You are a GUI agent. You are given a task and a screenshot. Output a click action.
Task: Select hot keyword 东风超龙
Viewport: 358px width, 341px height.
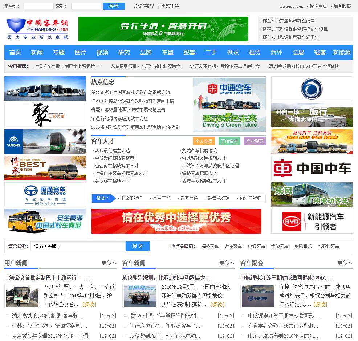click(303, 247)
